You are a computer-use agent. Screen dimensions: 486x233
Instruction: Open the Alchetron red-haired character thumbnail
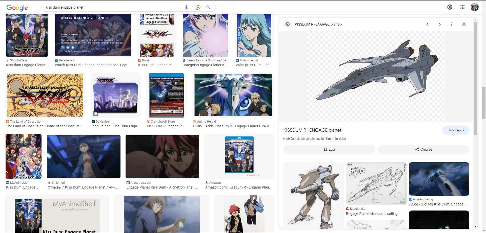pyautogui.click(x=162, y=156)
